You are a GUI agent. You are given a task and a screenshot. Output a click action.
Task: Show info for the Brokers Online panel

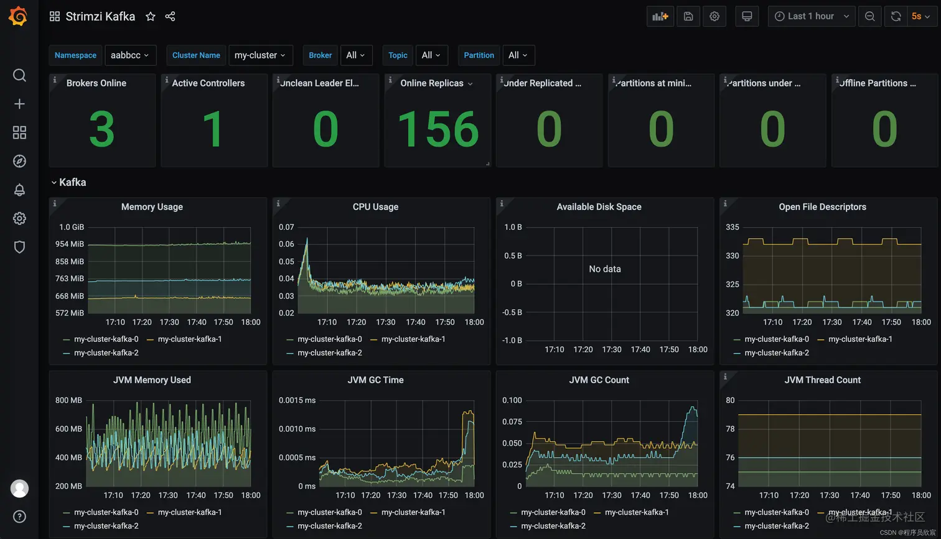(55, 80)
